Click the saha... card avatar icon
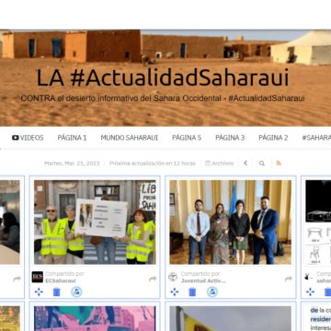This screenshot has width=331, height=331. click(x=308, y=277)
